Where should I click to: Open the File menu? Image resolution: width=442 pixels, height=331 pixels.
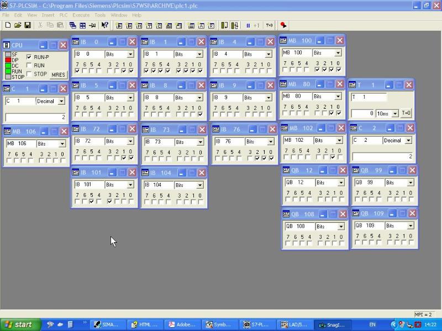[6, 15]
